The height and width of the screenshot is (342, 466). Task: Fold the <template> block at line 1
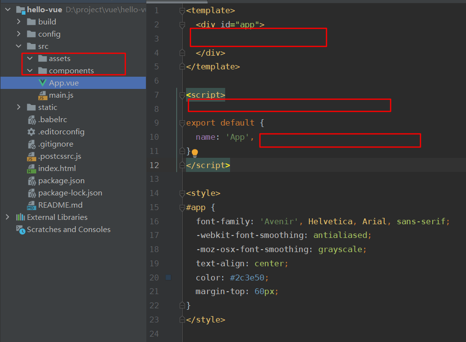(x=182, y=11)
